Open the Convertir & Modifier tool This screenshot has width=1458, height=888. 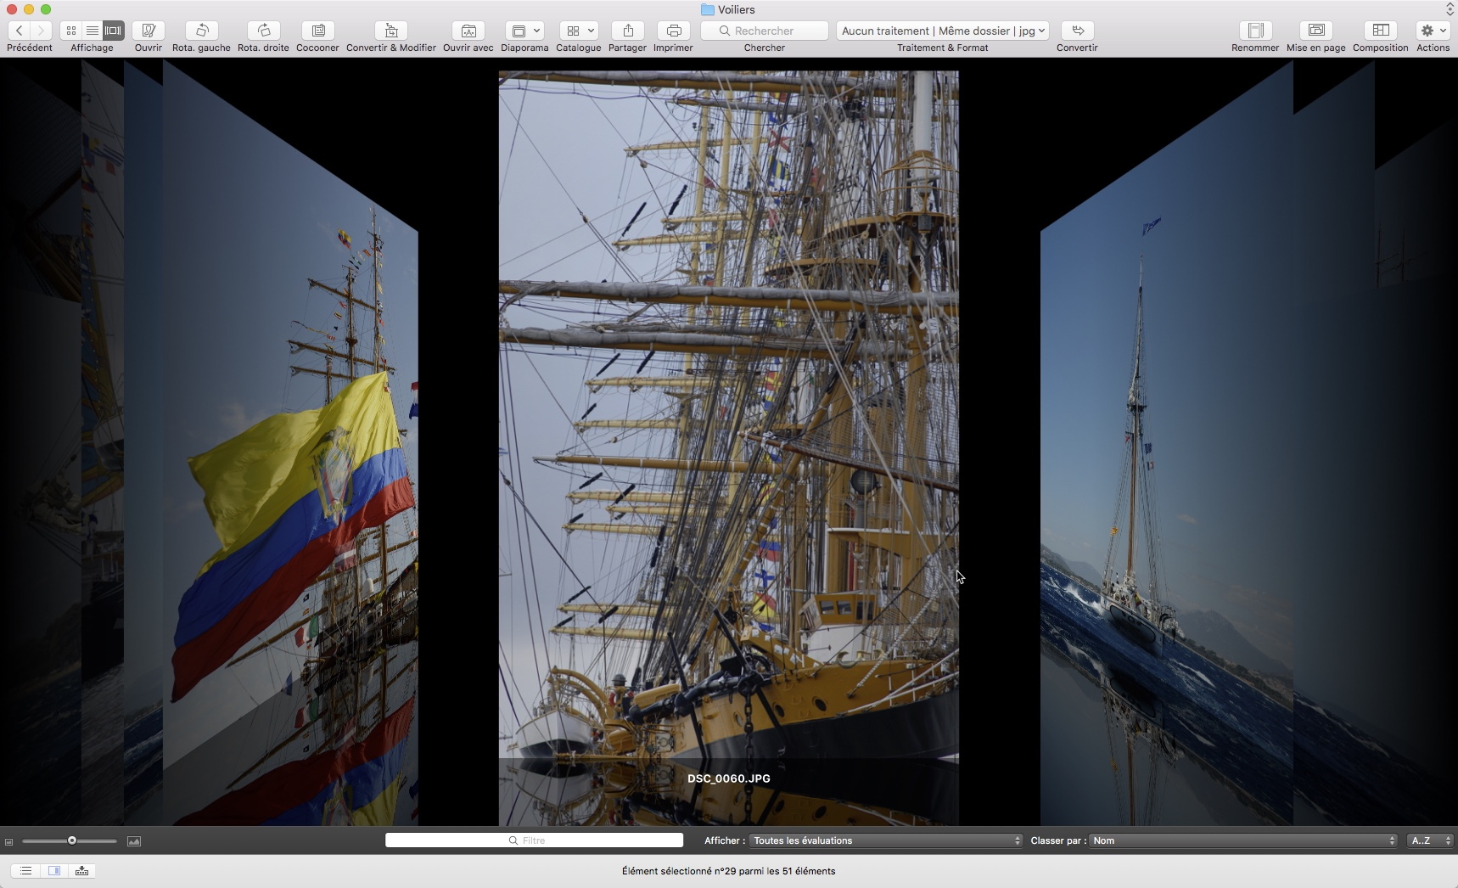coord(390,31)
